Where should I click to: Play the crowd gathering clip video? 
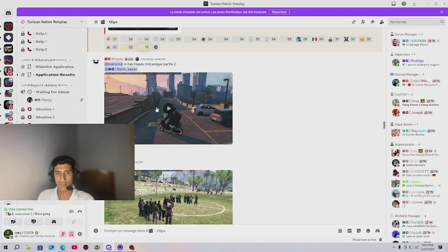(169, 204)
